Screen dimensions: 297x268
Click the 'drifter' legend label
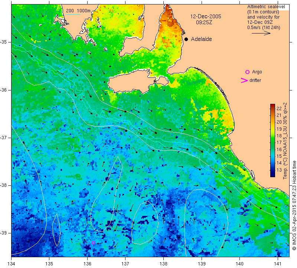point(255,80)
